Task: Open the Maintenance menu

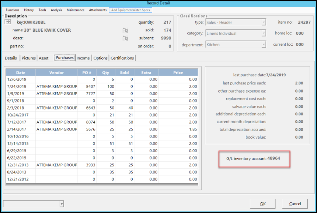Action: pyautogui.click(x=75, y=10)
